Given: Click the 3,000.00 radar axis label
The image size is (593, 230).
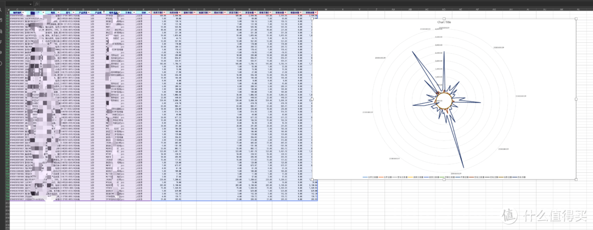Looking at the screenshot, I should (x=439, y=45).
